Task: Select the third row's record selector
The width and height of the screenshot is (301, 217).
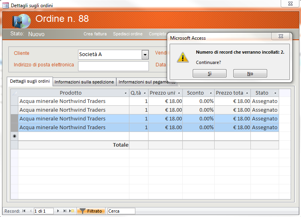Action: tap(14, 119)
